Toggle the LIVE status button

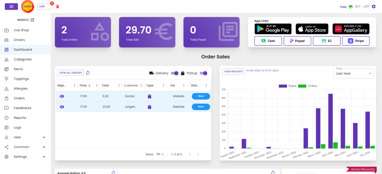[x=44, y=6]
